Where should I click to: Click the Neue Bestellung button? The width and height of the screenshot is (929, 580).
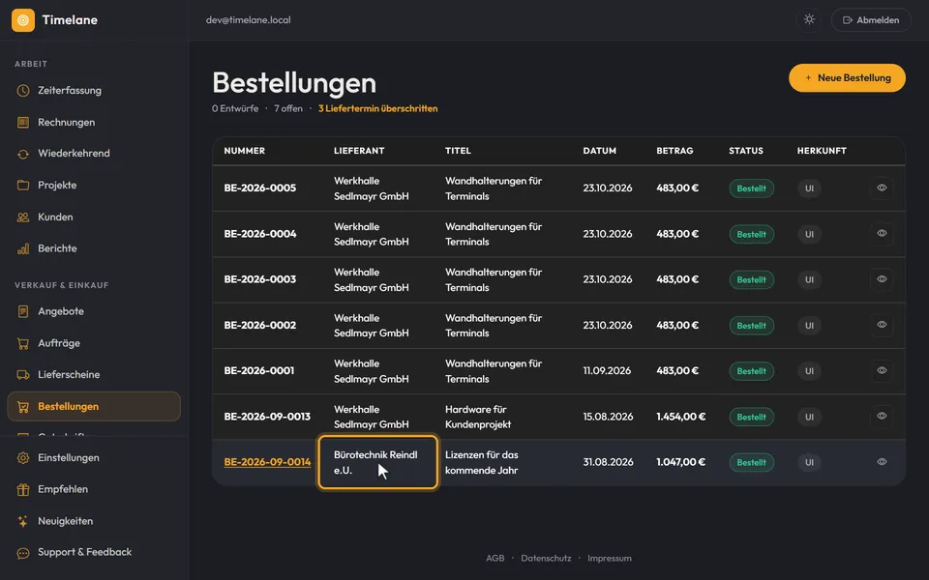tap(847, 77)
